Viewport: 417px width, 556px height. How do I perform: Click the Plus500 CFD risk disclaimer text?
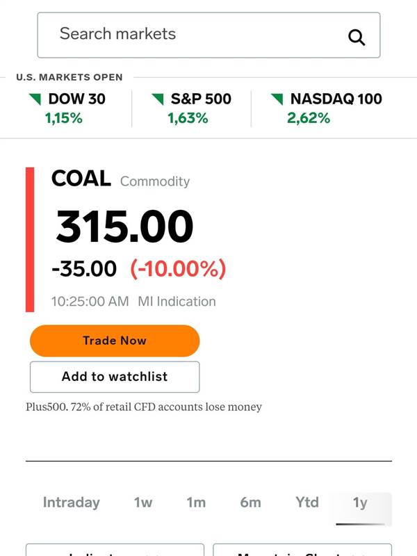pyautogui.click(x=144, y=407)
